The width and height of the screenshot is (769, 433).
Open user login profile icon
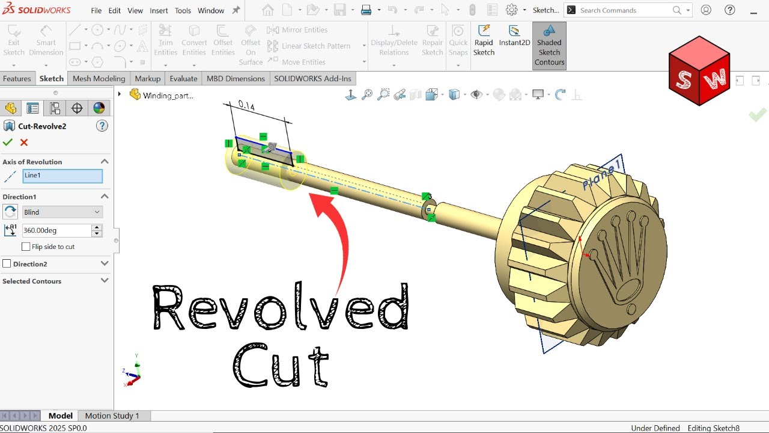706,10
